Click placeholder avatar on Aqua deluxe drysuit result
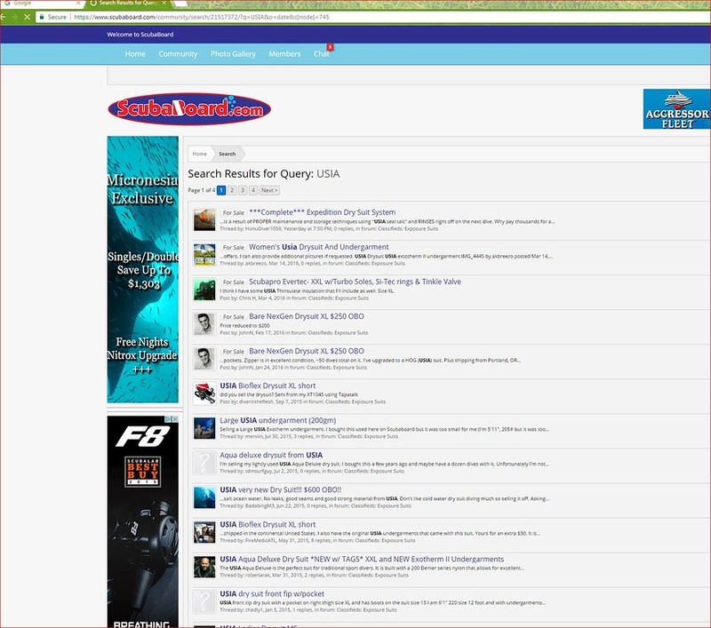 204,463
